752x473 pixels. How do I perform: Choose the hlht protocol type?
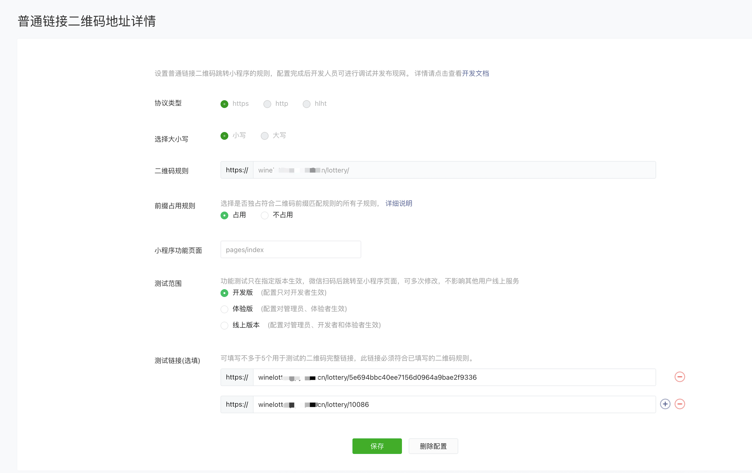pos(306,104)
